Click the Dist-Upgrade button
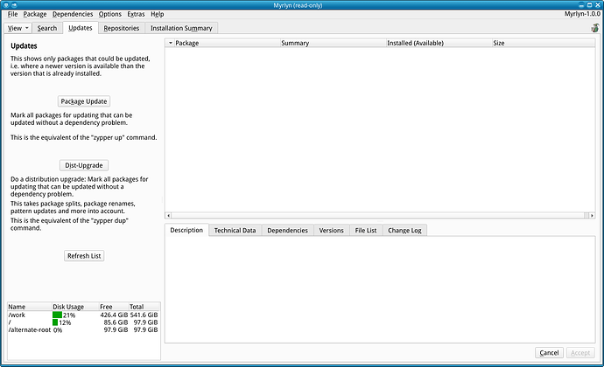Screen dimensions: 604x367 pyautogui.click(x=84, y=165)
